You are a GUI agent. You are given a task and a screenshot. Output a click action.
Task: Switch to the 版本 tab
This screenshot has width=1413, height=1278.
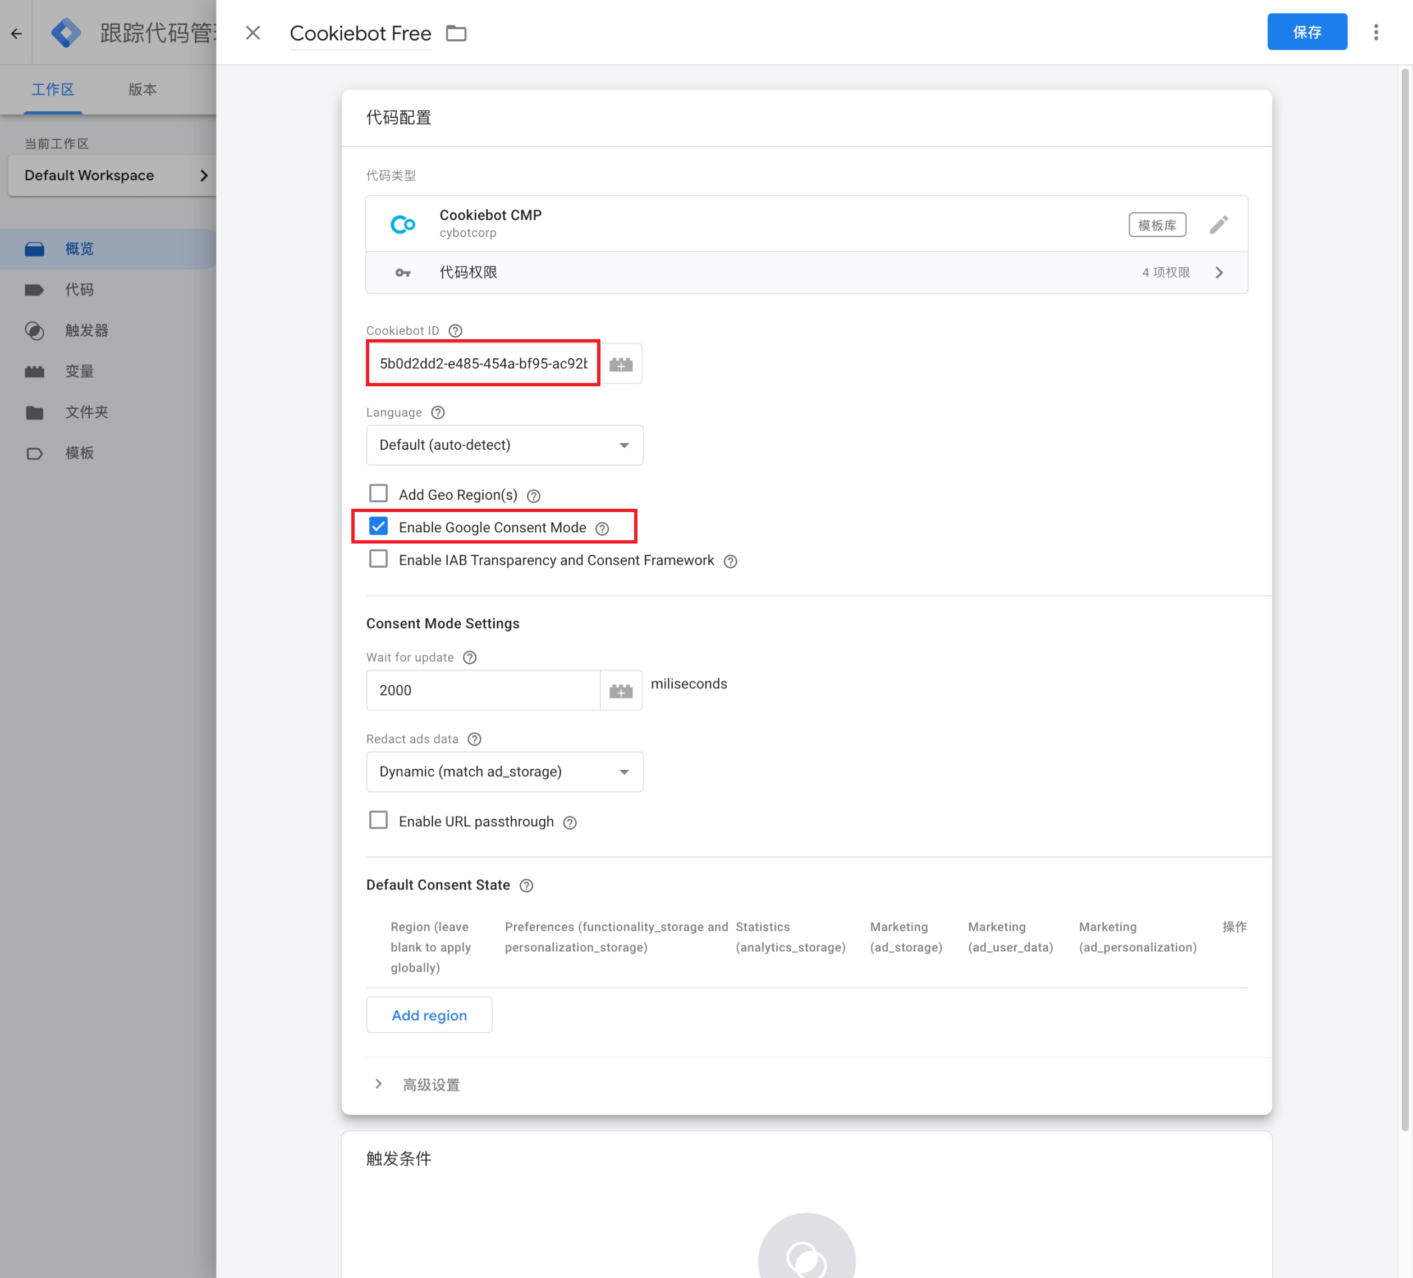[143, 89]
